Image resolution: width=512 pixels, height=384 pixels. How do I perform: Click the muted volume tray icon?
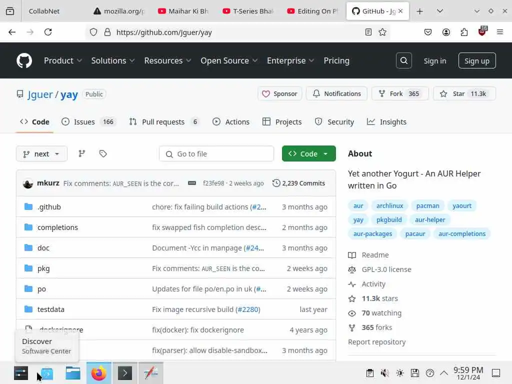[x=385, y=373]
